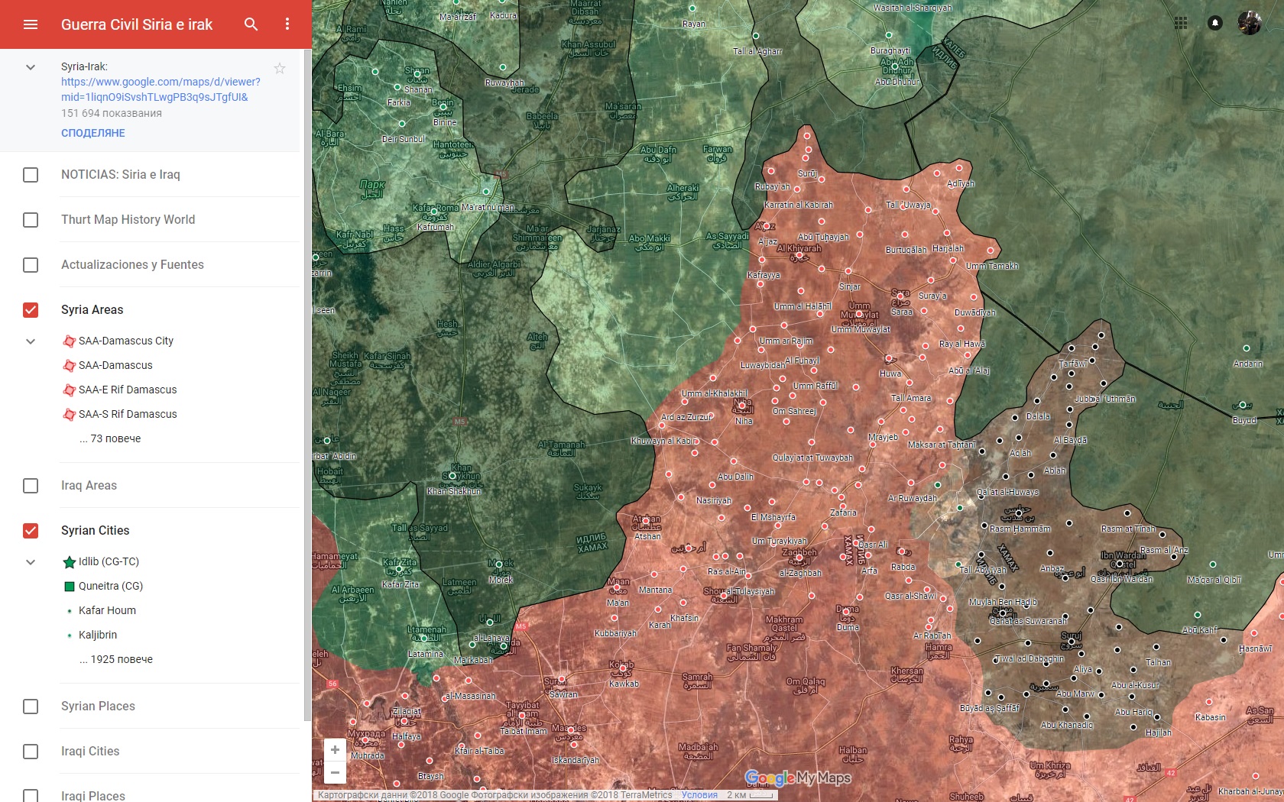The image size is (1284, 802).
Task: Enable the NOTICIAS: Siria e Iraq checkbox
Action: pyautogui.click(x=31, y=175)
